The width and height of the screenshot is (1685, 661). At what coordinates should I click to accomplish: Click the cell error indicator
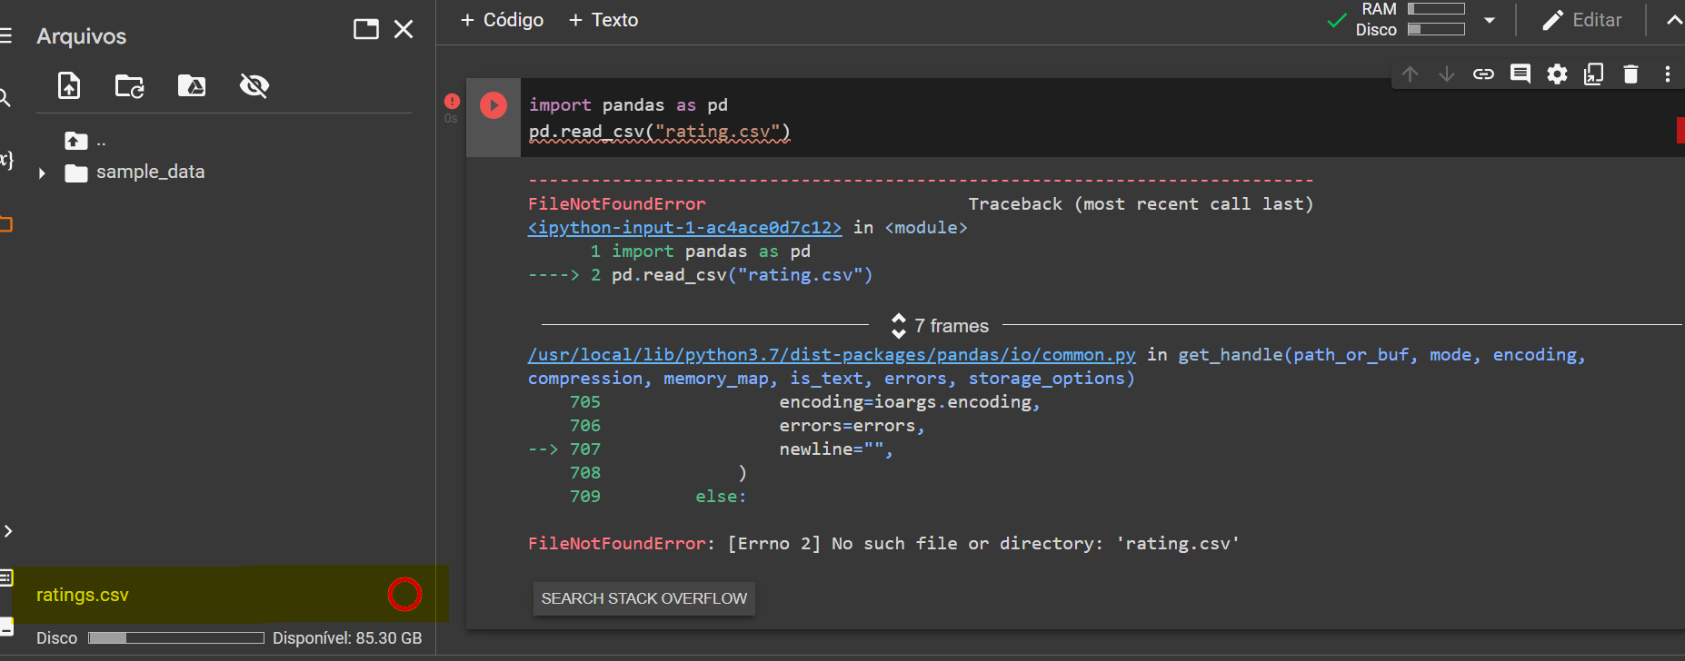click(x=452, y=101)
